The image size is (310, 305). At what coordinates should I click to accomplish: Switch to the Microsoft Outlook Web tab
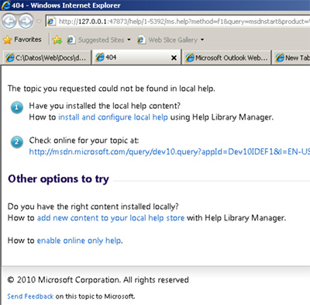227,57
